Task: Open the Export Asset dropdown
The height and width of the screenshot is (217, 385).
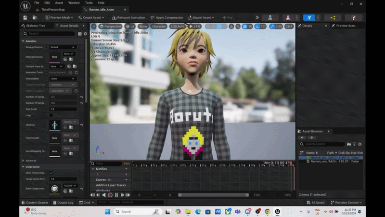Action: click(201, 17)
